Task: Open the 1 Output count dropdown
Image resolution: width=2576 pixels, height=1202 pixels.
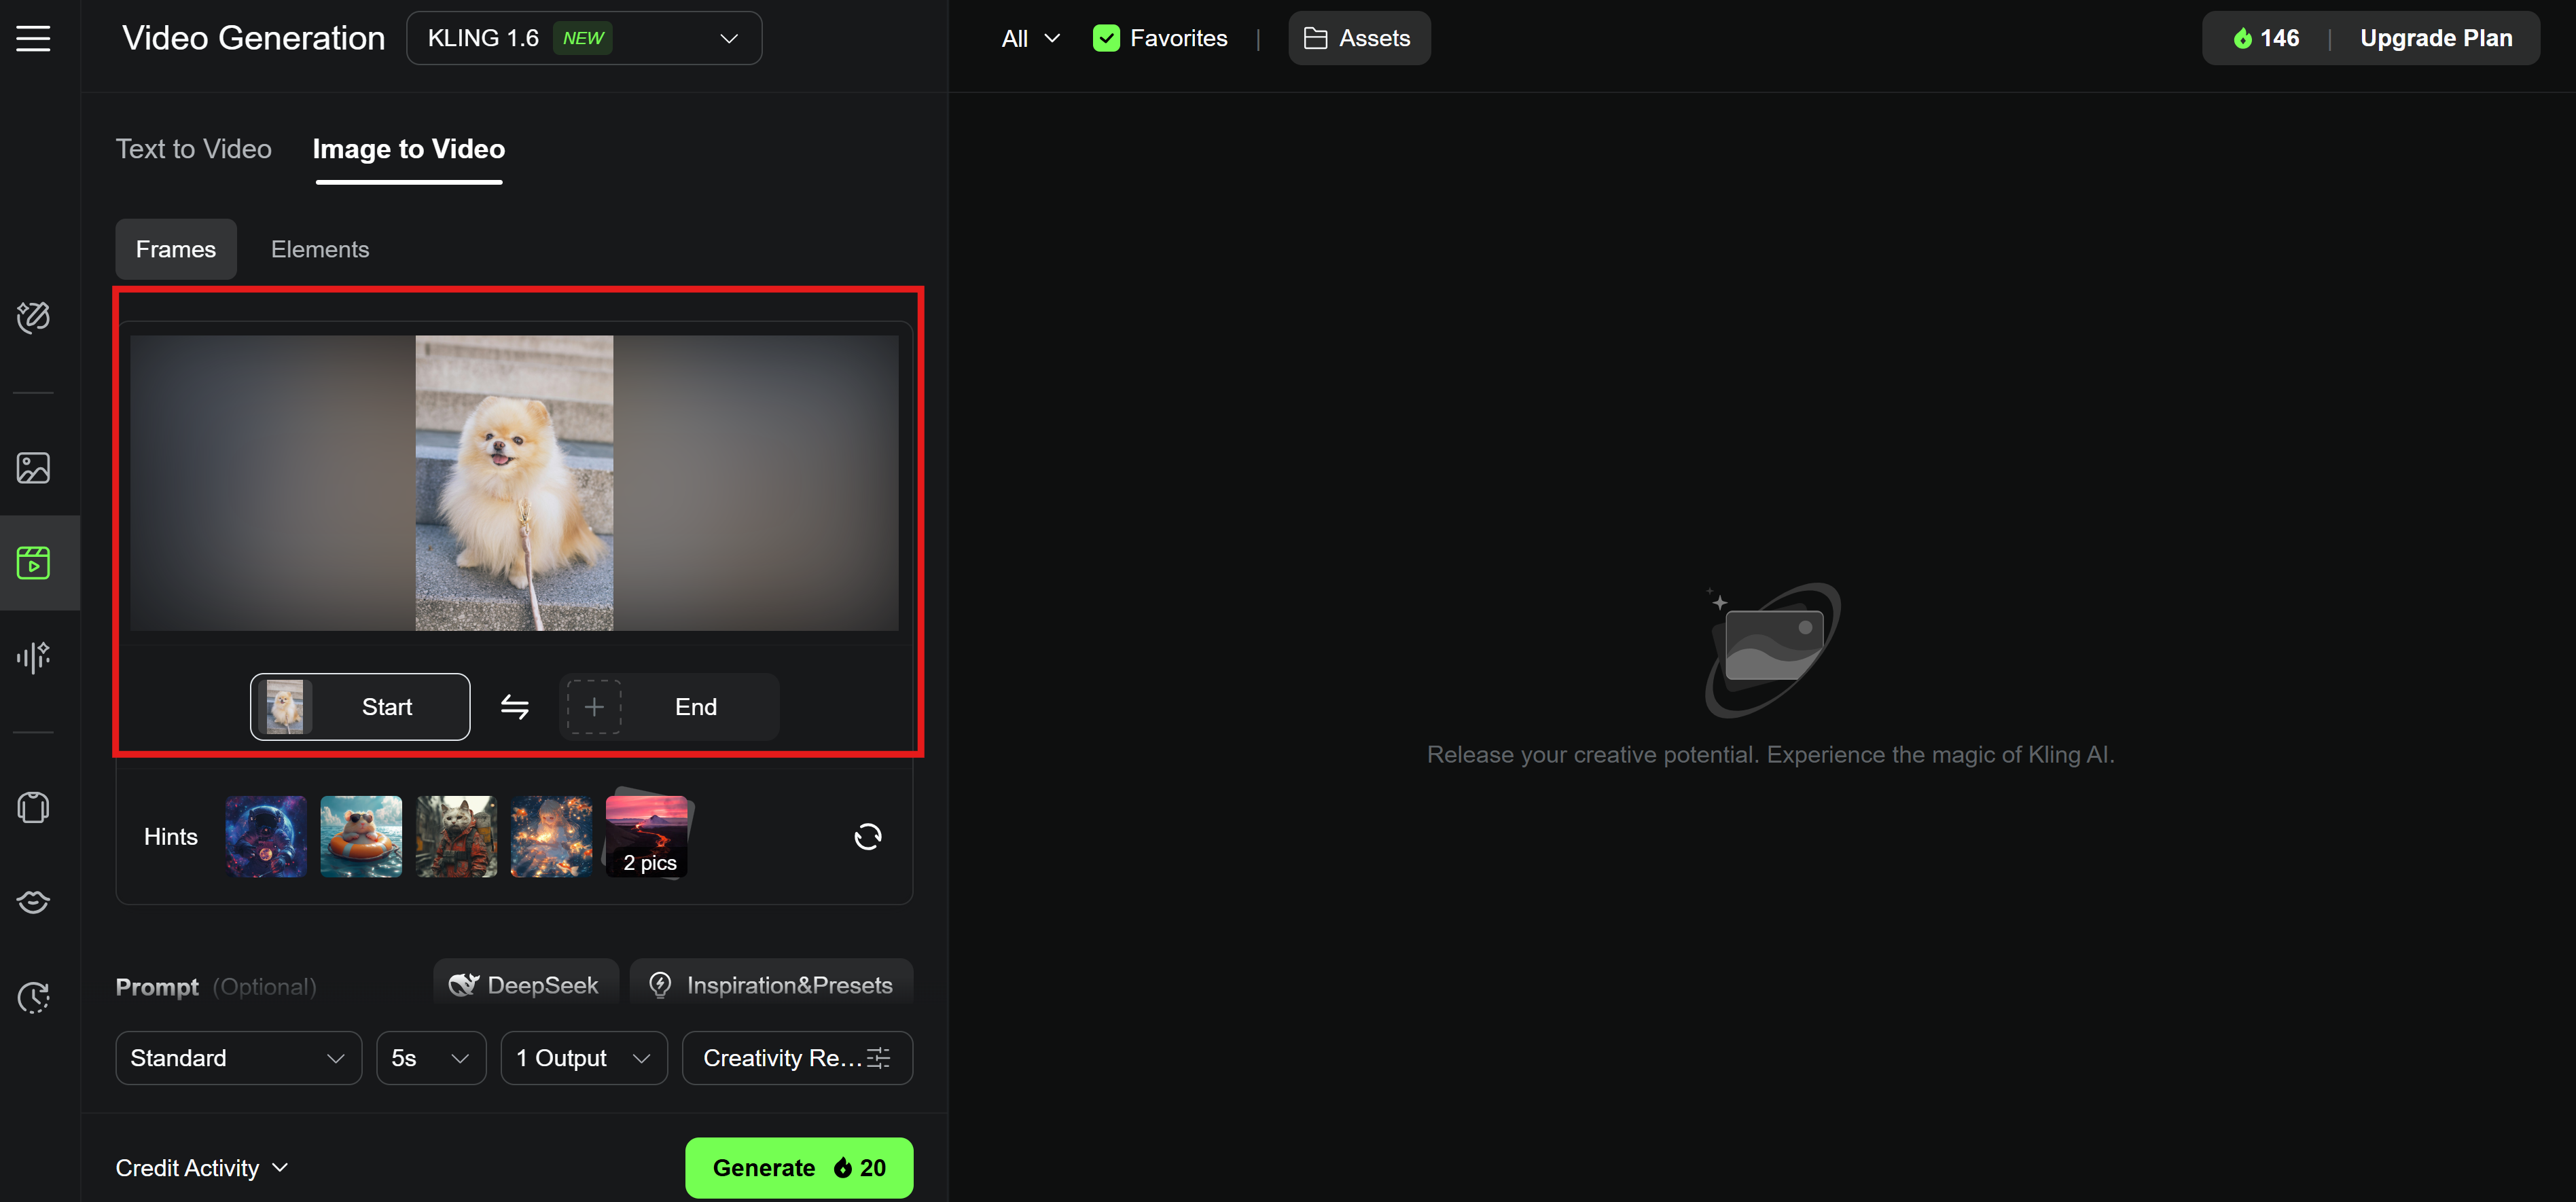Action: (x=583, y=1058)
